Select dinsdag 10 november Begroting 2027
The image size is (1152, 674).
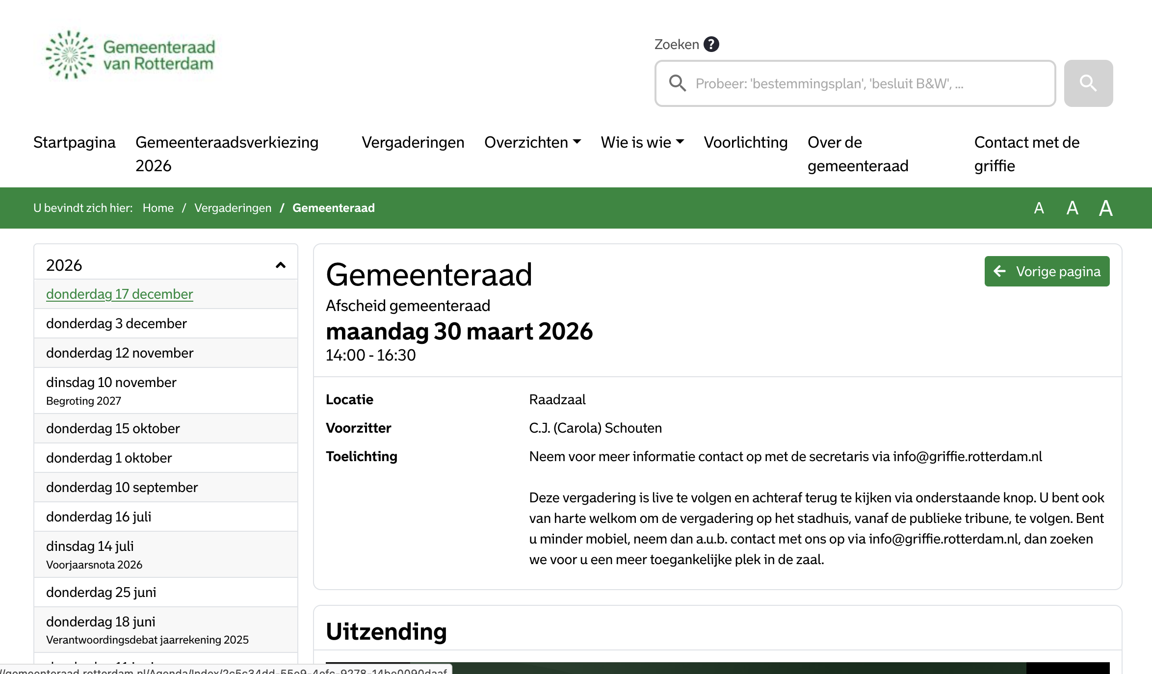[111, 382]
